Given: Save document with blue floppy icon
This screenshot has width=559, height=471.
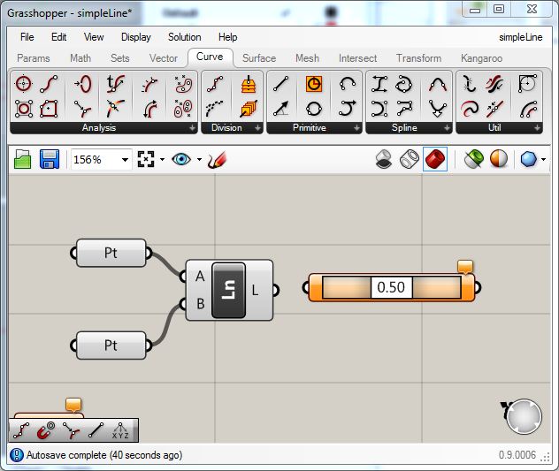Looking at the screenshot, I should [50, 159].
